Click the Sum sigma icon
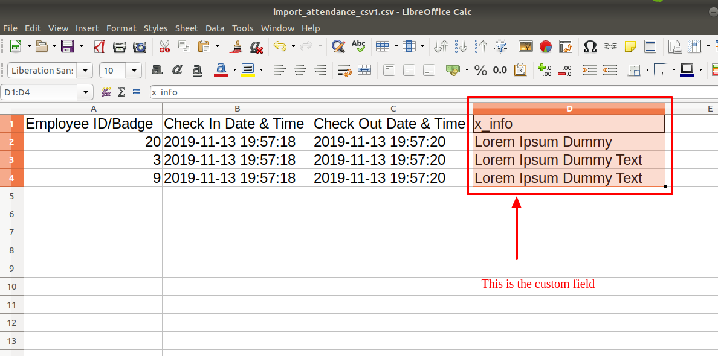The image size is (718, 356). pyautogui.click(x=121, y=92)
